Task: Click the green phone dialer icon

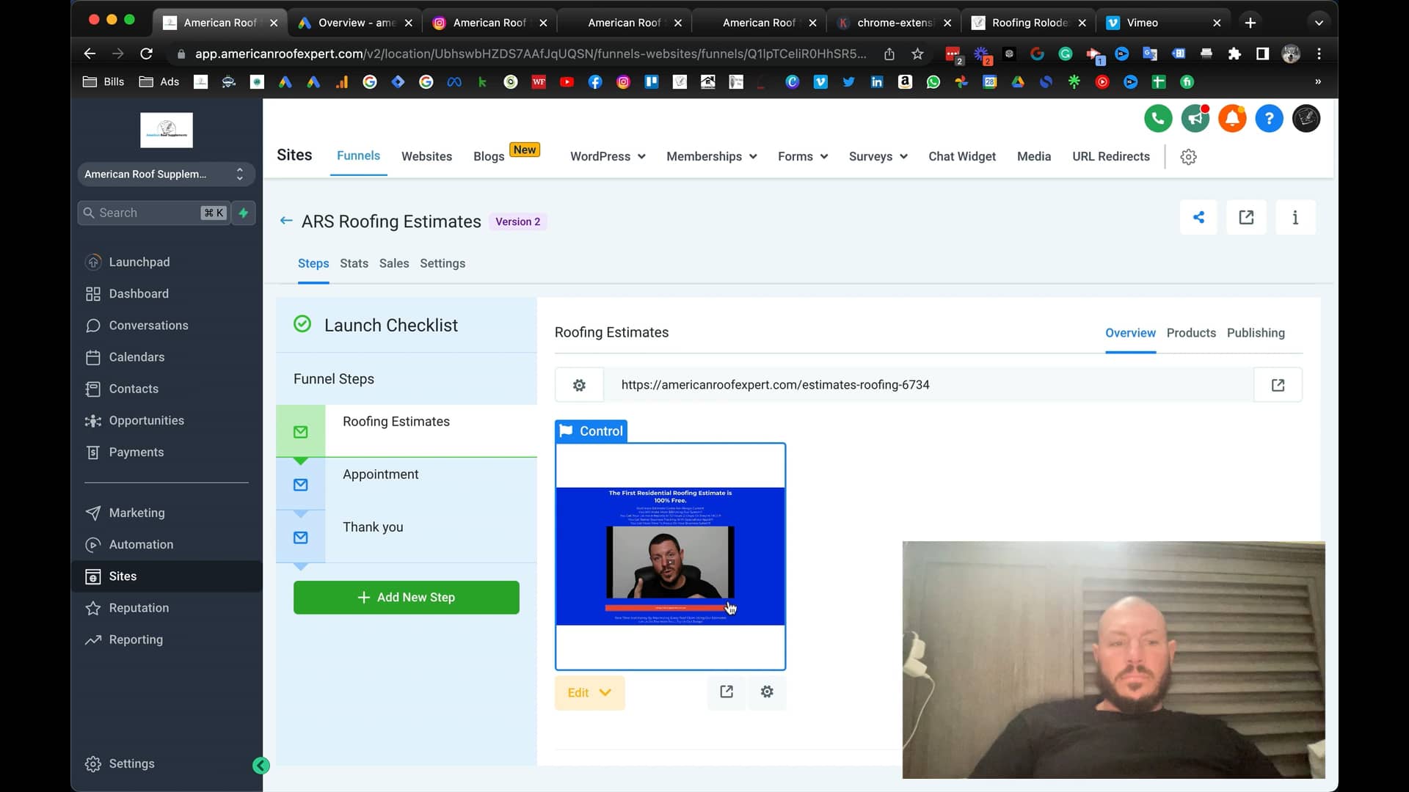Action: tap(1157, 118)
